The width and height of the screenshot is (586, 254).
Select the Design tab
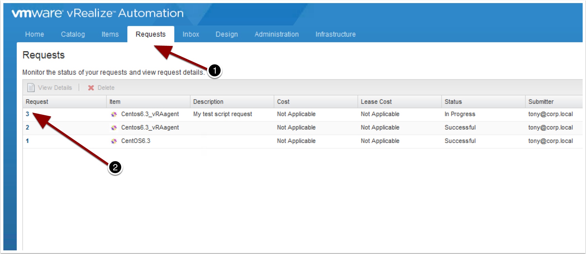click(227, 34)
